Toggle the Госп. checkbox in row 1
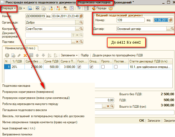 (79, 67)
